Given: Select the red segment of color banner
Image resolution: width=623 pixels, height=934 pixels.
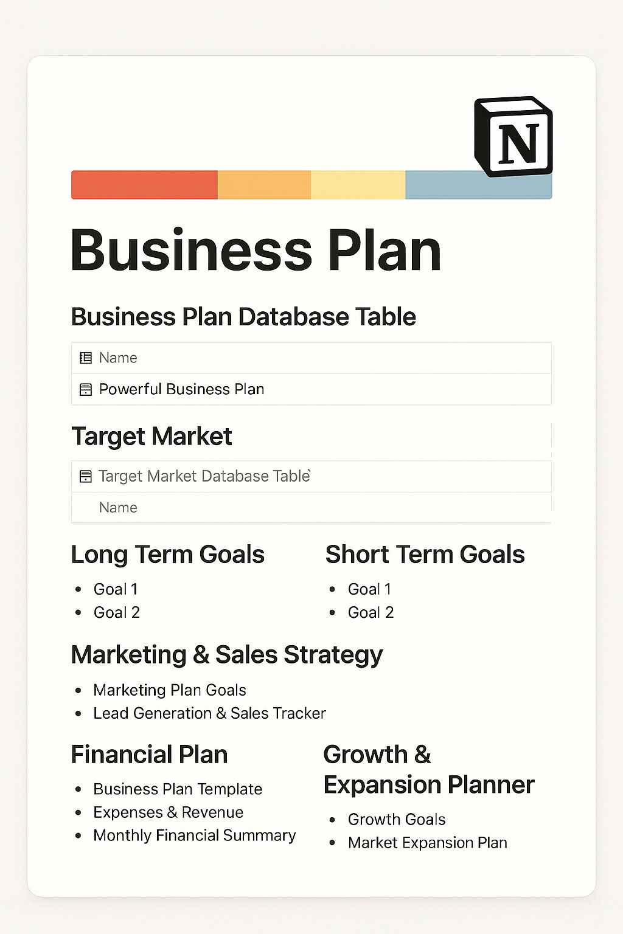Looking at the screenshot, I should point(144,185).
